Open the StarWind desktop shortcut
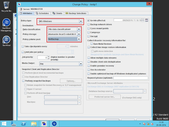 (6, 41)
